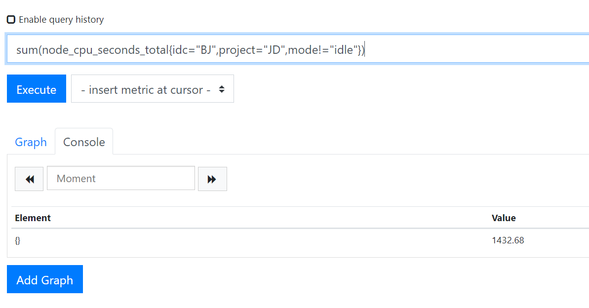Select the {} element result row
Image resolution: width=589 pixels, height=308 pixels.
click(x=300, y=240)
